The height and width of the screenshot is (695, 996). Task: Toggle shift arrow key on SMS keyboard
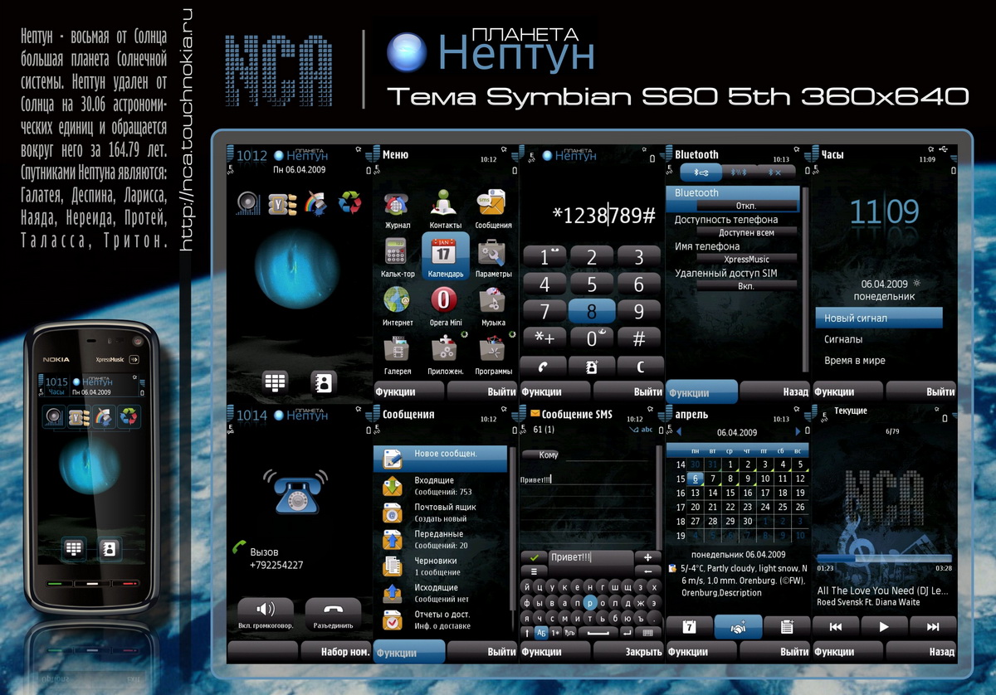[527, 632]
